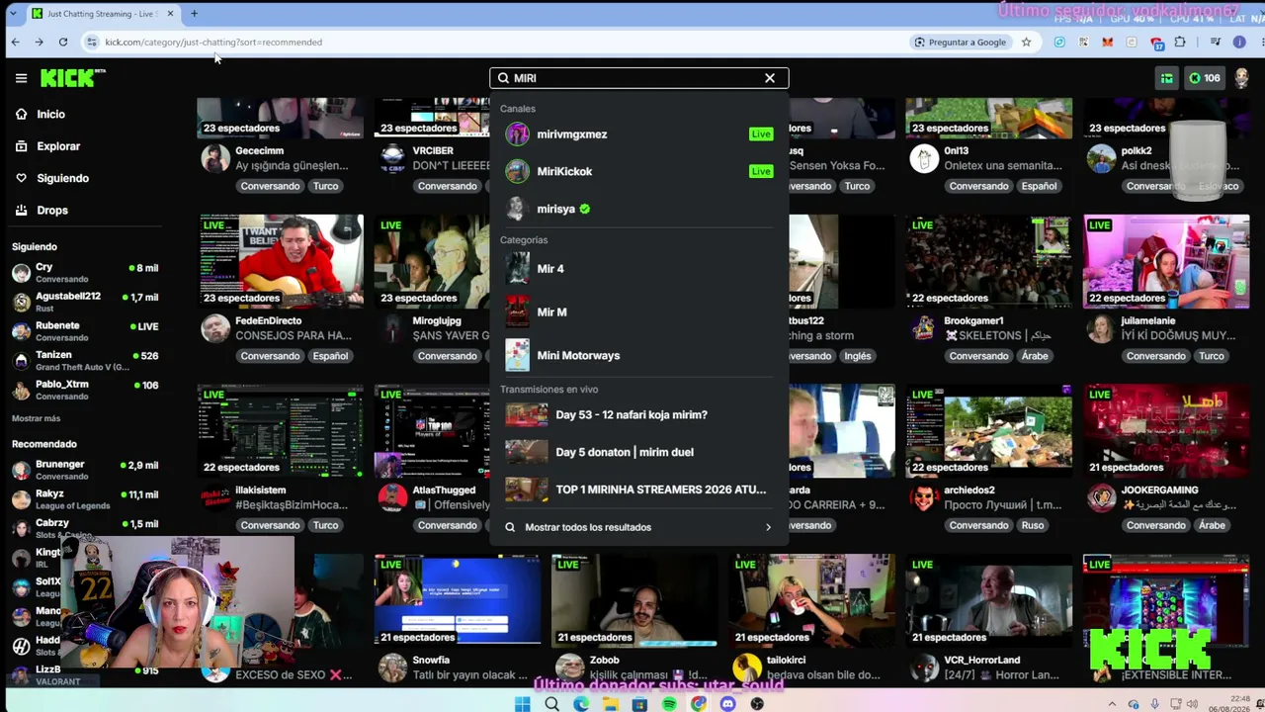Go back in the Chrome browser
The image size is (1265, 712).
16,43
